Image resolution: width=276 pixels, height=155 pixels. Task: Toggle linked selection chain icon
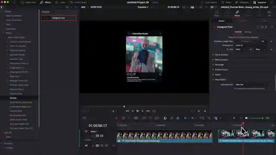click(x=172, y=118)
